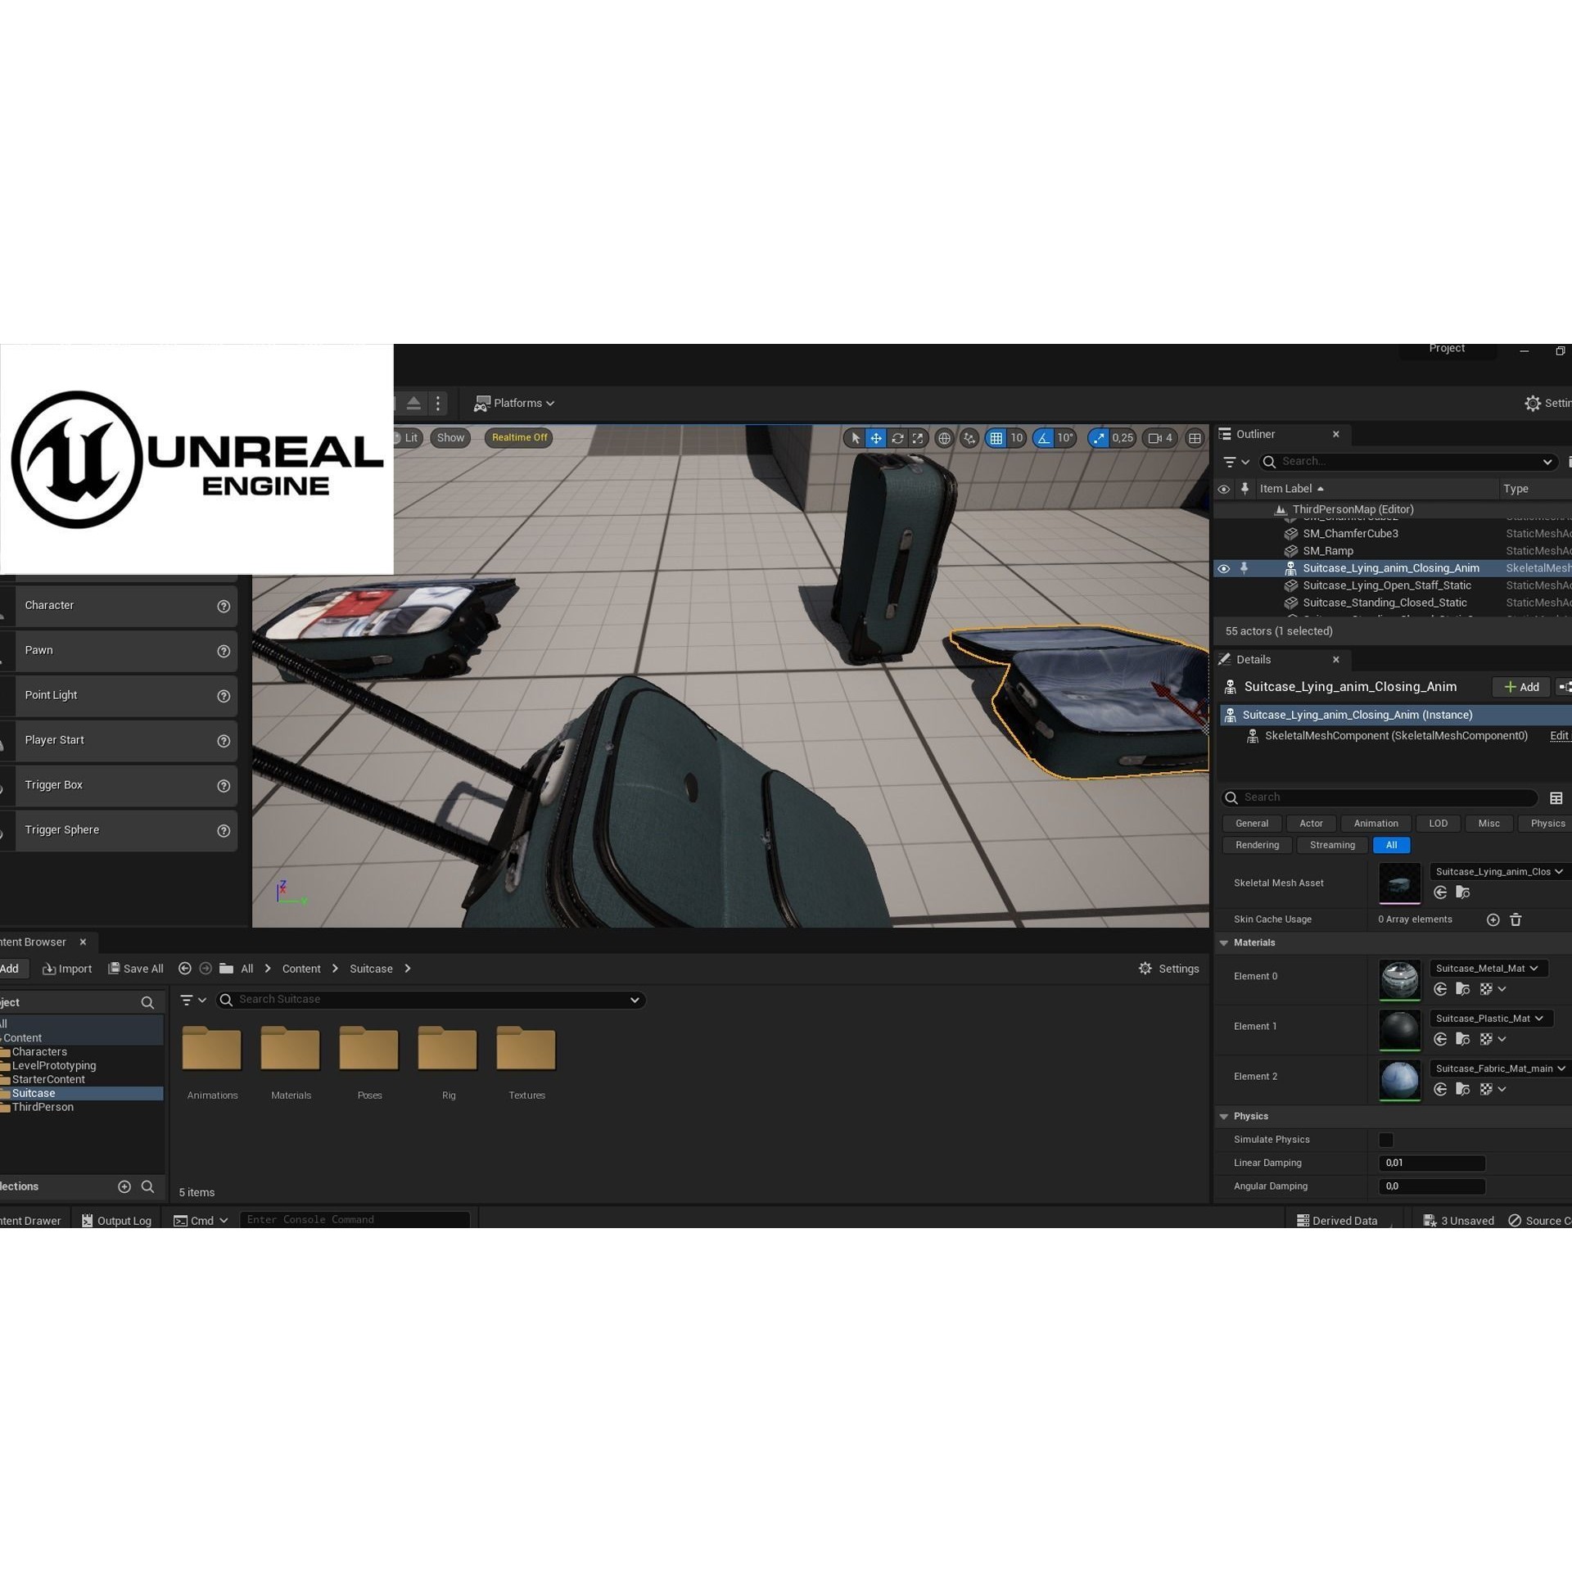
Task: Toggle pin for Suitcase_Lying_anim_Closing_Anim row
Action: click(x=1244, y=568)
